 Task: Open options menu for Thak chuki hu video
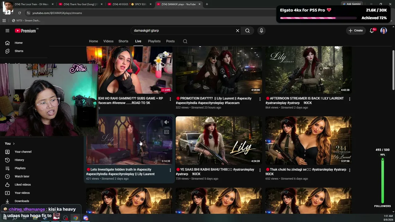pos(350,170)
